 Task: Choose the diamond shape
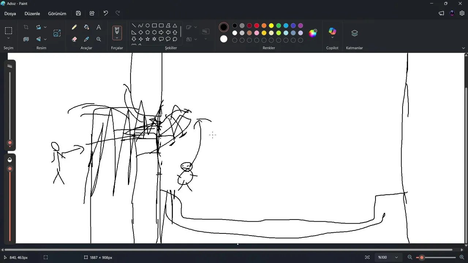[141, 32]
